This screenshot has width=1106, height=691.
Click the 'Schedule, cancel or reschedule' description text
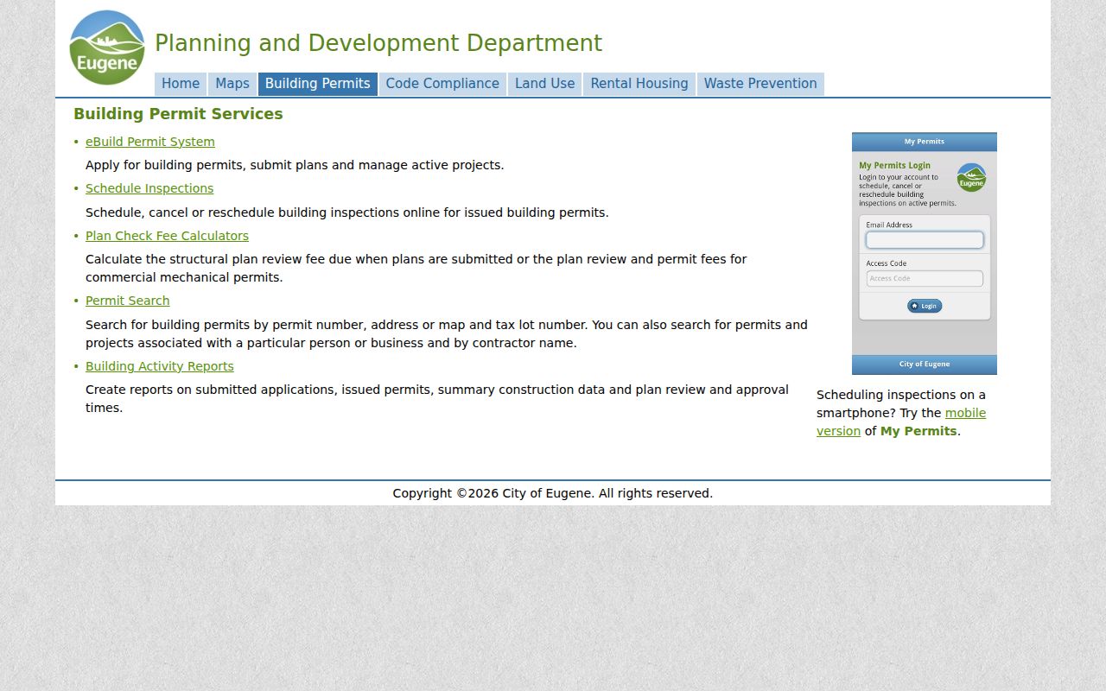347,212
